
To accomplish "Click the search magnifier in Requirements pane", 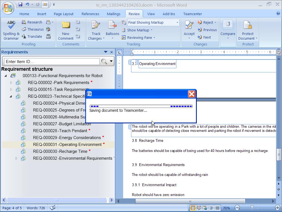I will tap(104, 61).
